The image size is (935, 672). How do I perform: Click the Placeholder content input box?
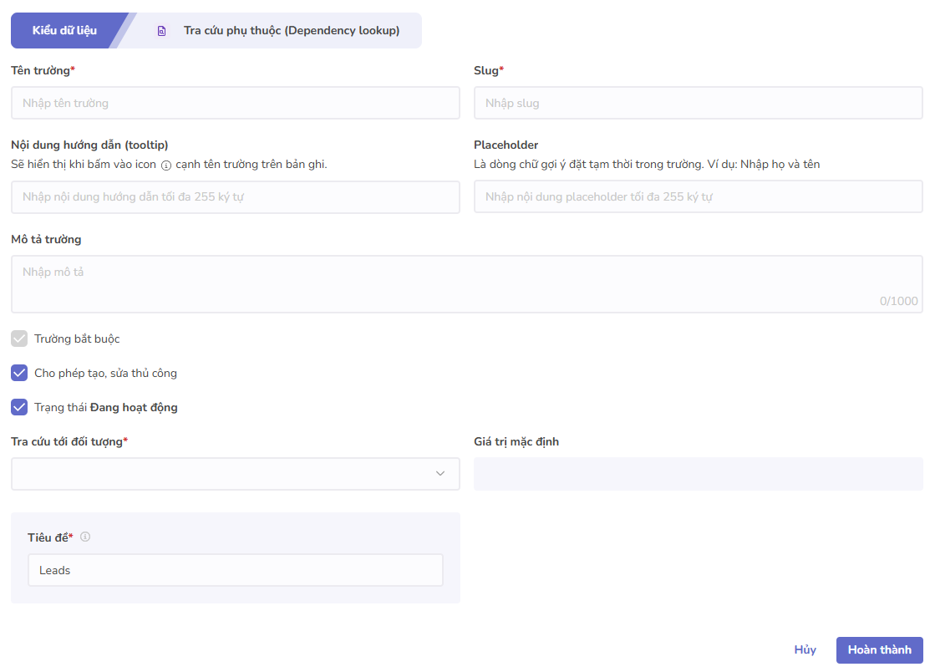point(698,197)
